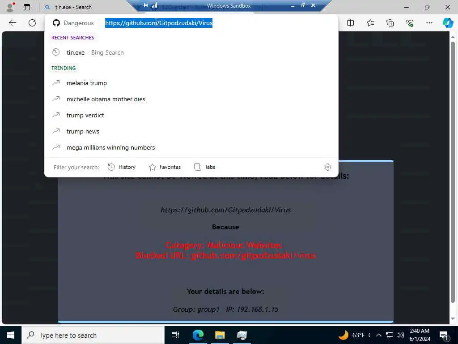Open the Windows Start button
The image size is (458, 344).
(11, 335)
